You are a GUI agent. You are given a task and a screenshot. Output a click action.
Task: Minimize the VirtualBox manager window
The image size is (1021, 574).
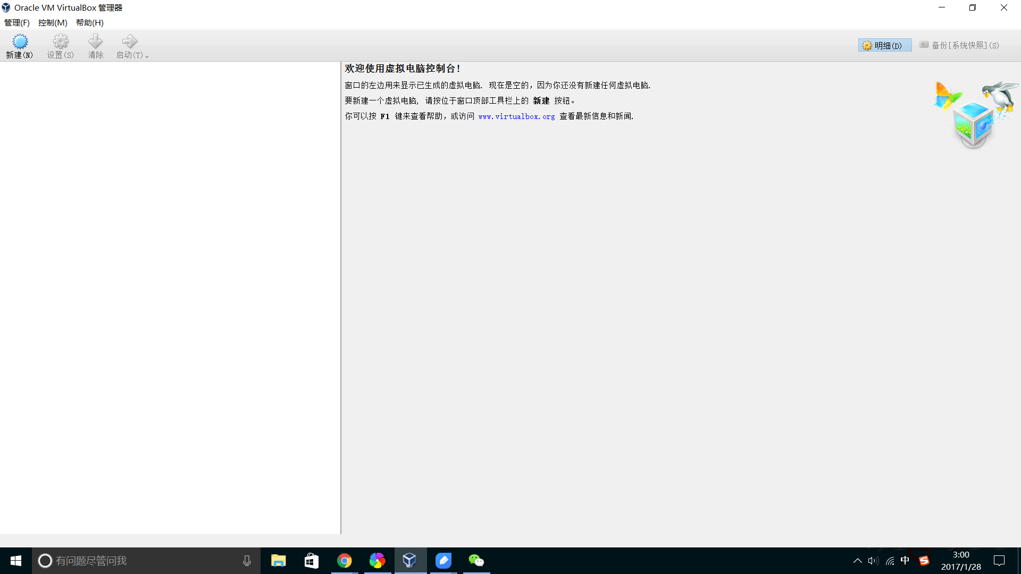[x=942, y=7]
